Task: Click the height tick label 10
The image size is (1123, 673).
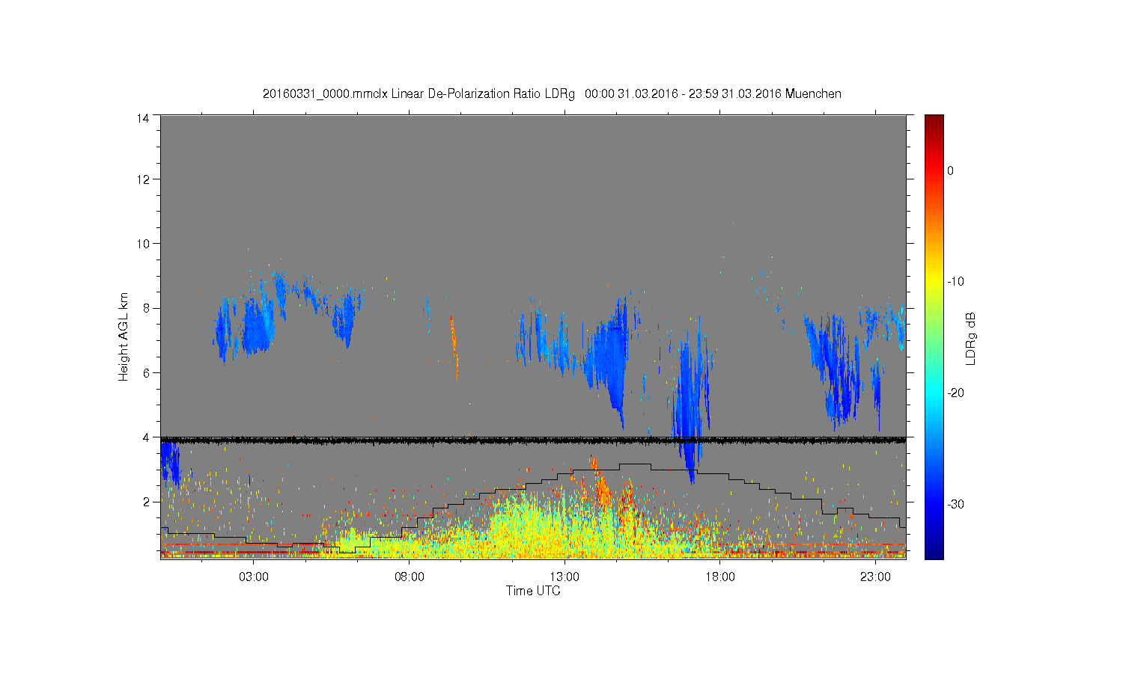Action: point(142,243)
